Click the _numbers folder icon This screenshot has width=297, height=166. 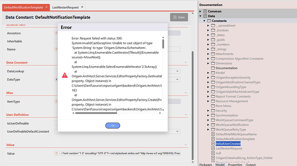213,44
